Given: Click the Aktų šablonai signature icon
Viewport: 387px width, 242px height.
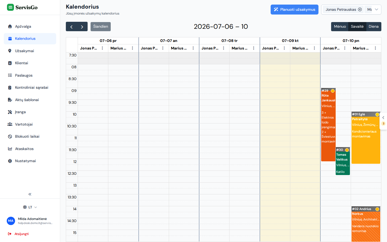Looking at the screenshot, I should point(10,100).
